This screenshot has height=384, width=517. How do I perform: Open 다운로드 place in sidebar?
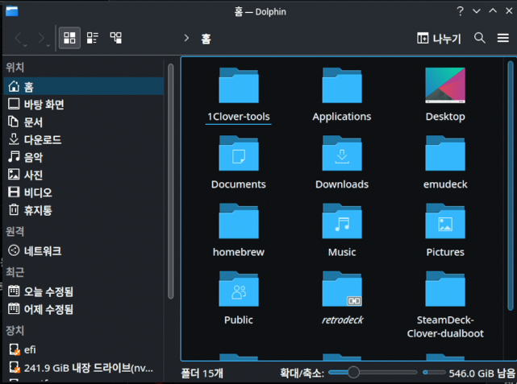point(84,140)
